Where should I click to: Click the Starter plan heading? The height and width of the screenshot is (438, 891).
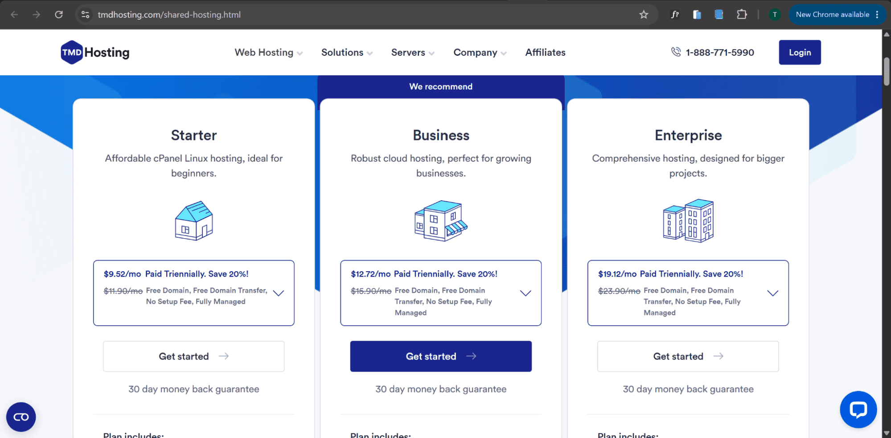pyautogui.click(x=194, y=135)
